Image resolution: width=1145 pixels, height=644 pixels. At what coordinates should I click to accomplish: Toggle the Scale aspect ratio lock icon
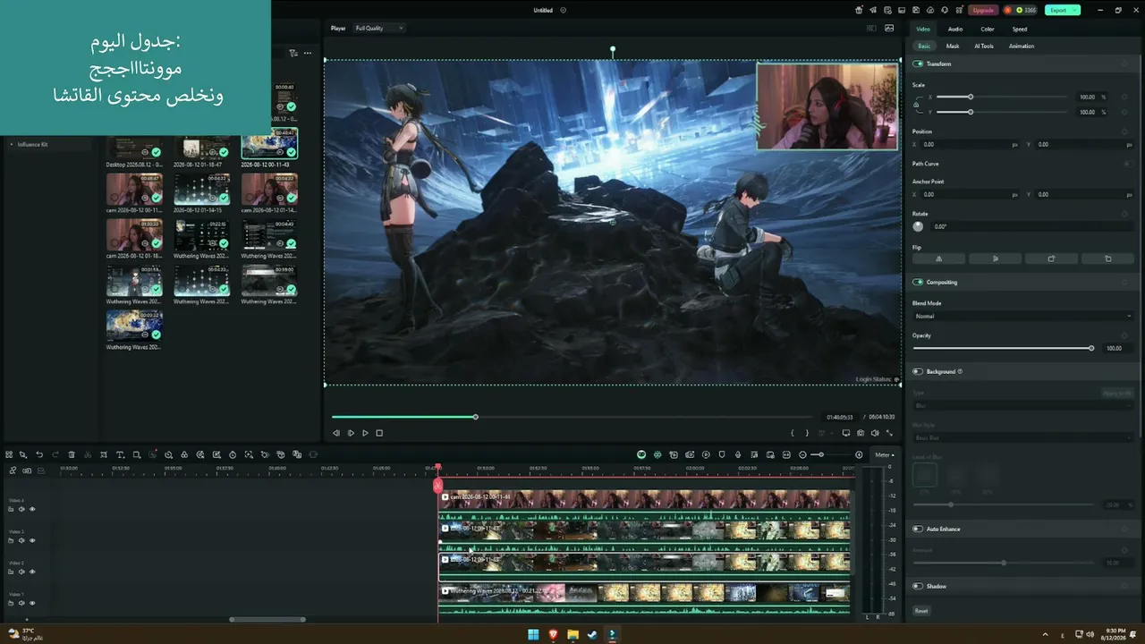pos(916,105)
